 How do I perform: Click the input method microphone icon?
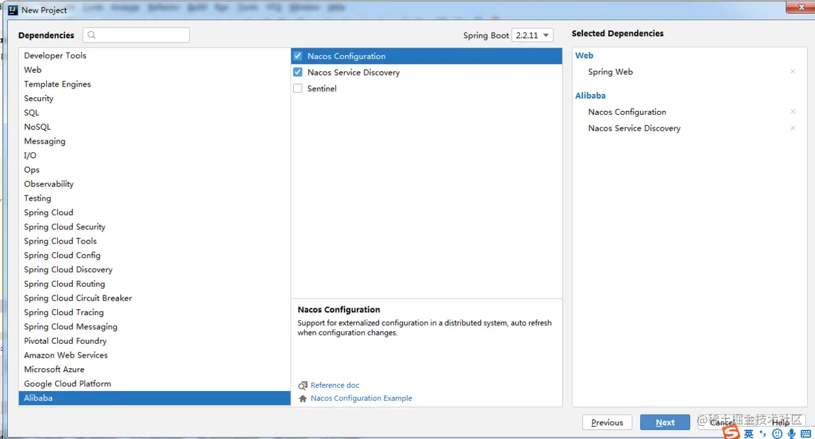(x=792, y=434)
